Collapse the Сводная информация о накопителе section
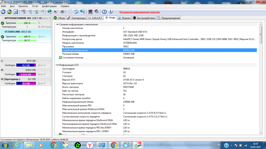 coord(57,24)
